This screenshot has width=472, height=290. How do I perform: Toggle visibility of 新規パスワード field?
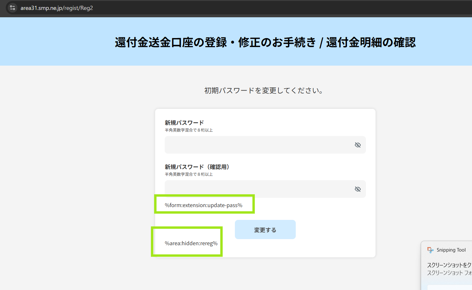click(x=358, y=145)
